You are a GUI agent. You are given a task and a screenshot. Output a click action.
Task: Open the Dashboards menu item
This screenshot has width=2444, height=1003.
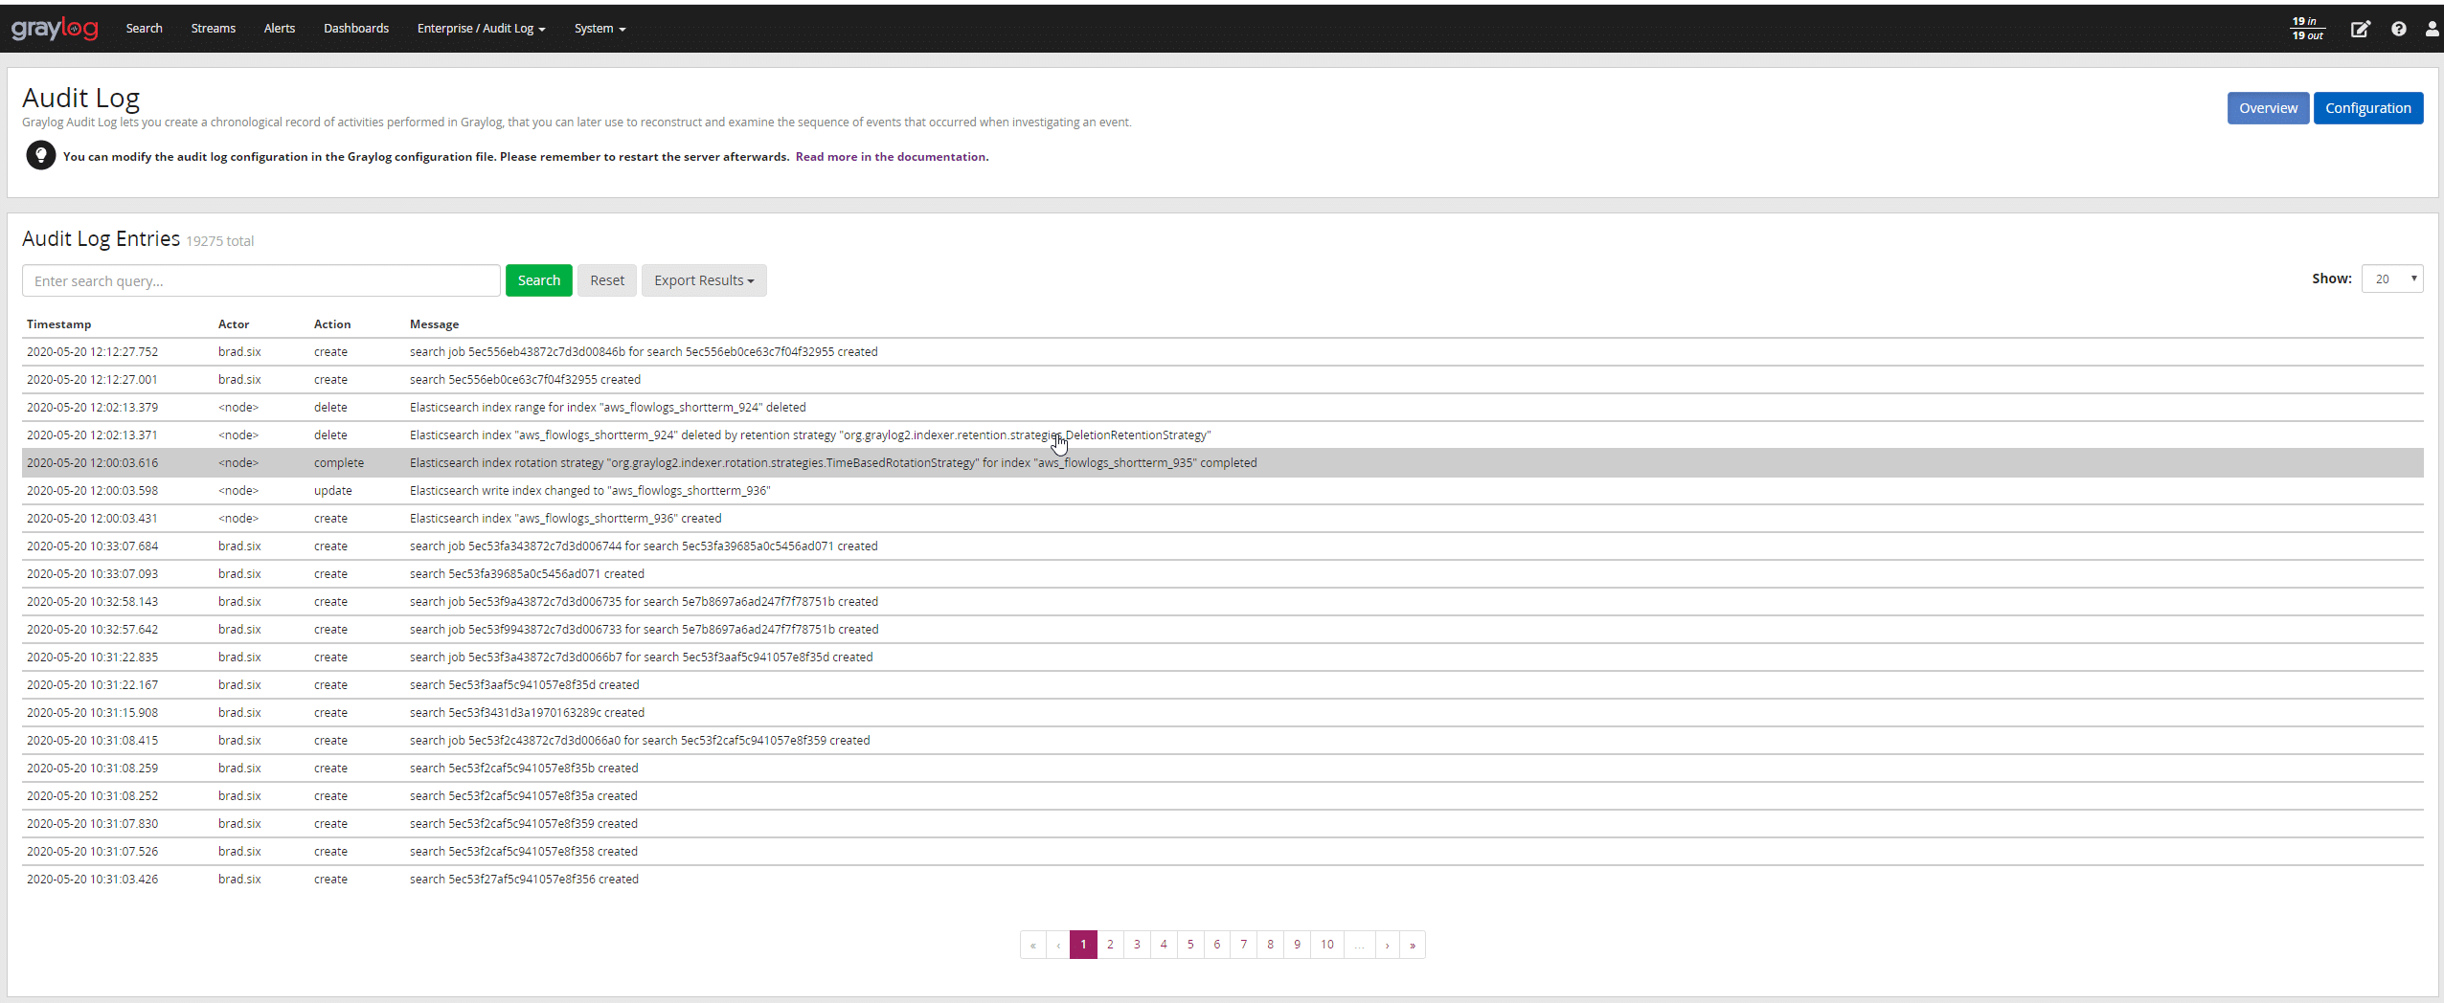(x=356, y=29)
